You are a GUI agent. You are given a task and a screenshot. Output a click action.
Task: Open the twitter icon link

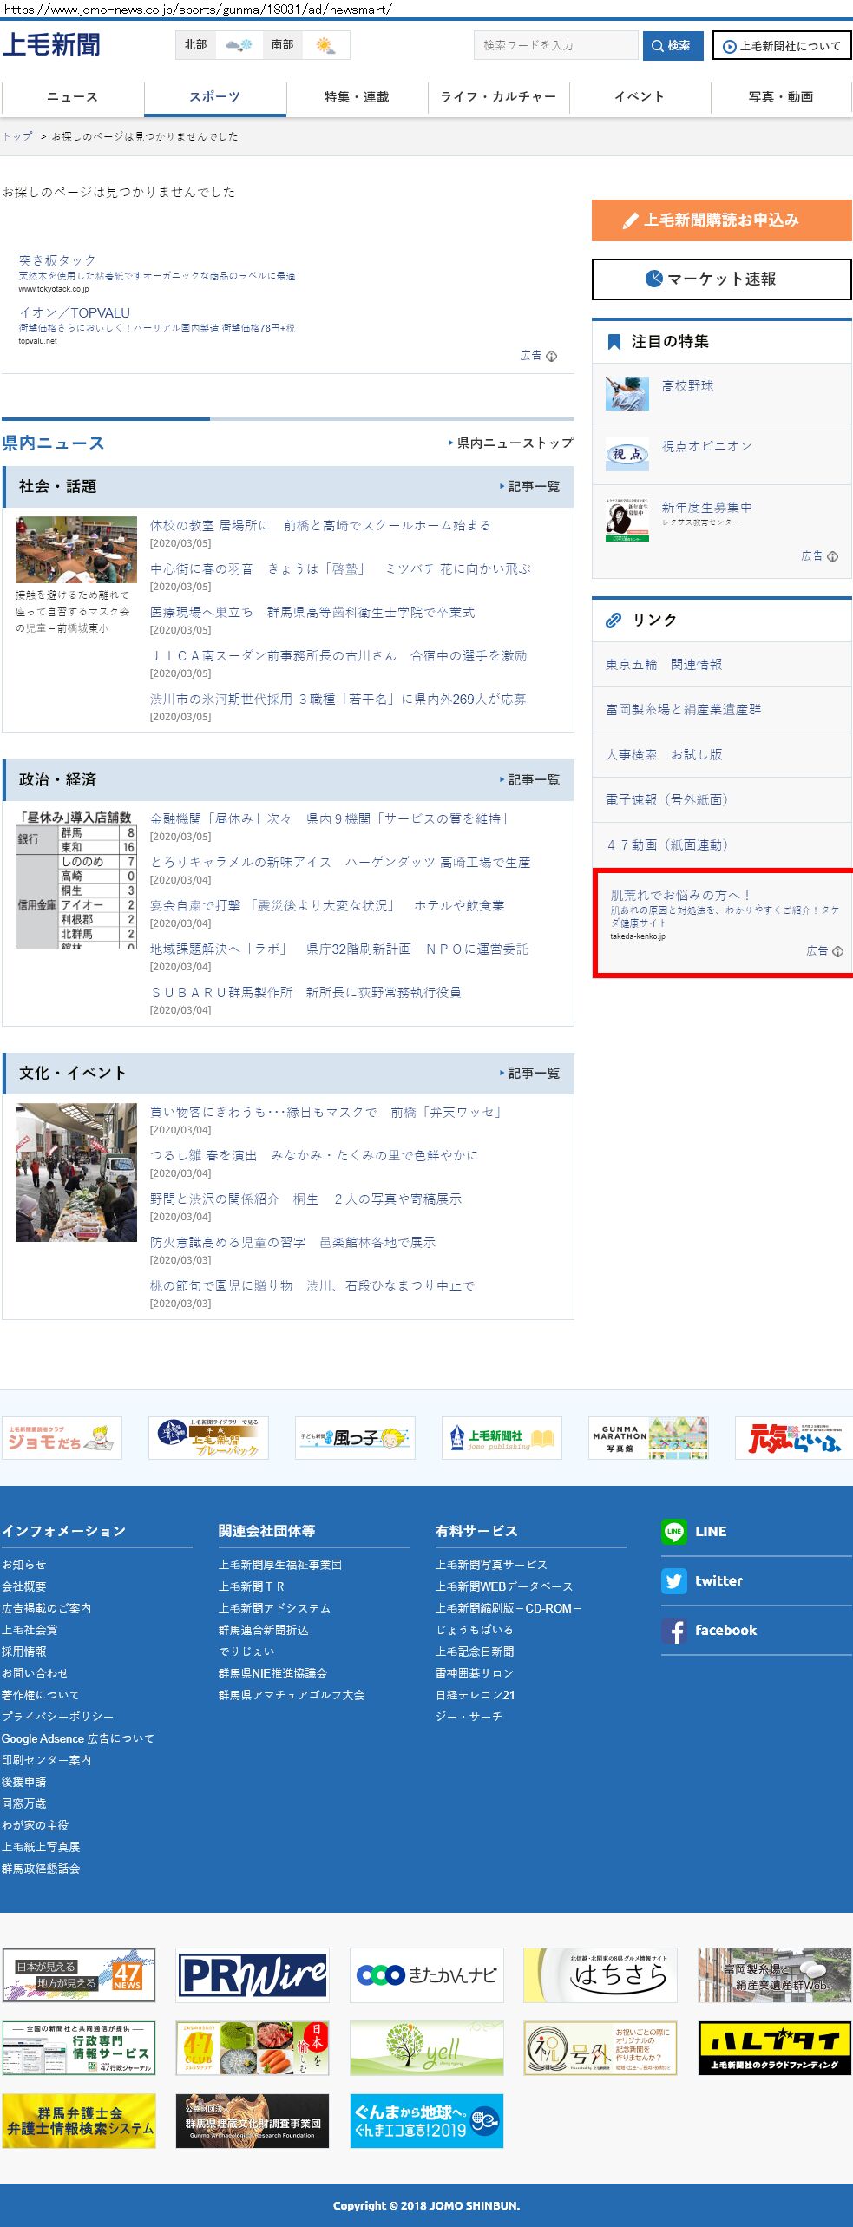pyautogui.click(x=673, y=1581)
